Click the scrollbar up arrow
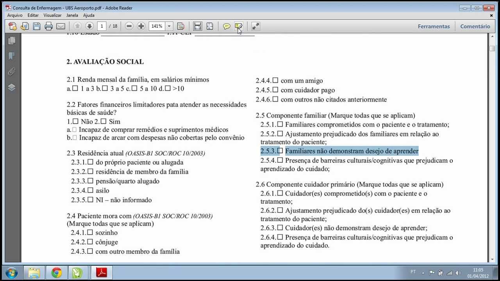The image size is (500, 281). (x=492, y=37)
